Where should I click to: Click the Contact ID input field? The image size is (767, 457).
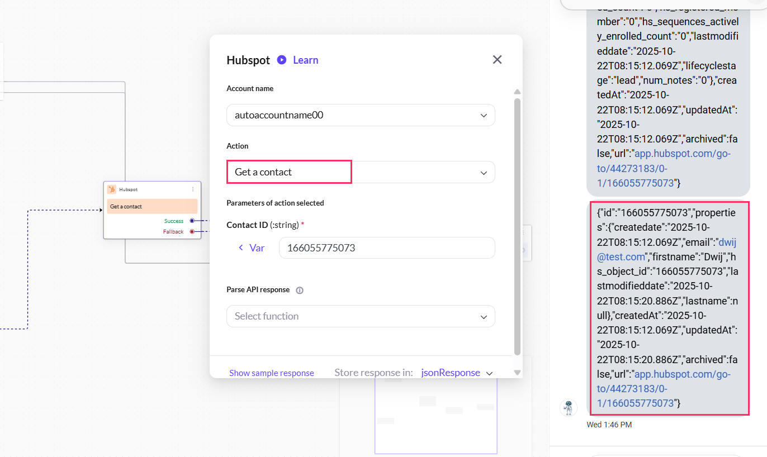[386, 247]
